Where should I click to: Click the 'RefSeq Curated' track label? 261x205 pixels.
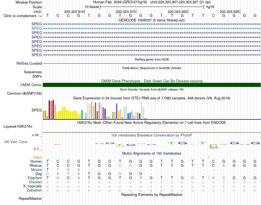29,63
